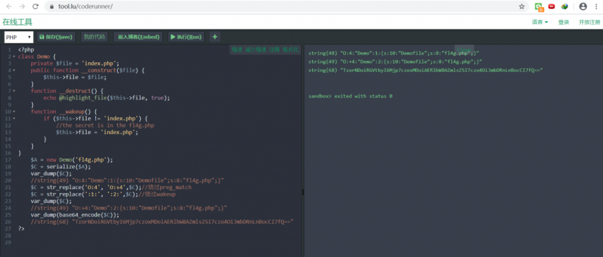Click the 'var_dump(base64_encode($C));' line

tap(75, 215)
